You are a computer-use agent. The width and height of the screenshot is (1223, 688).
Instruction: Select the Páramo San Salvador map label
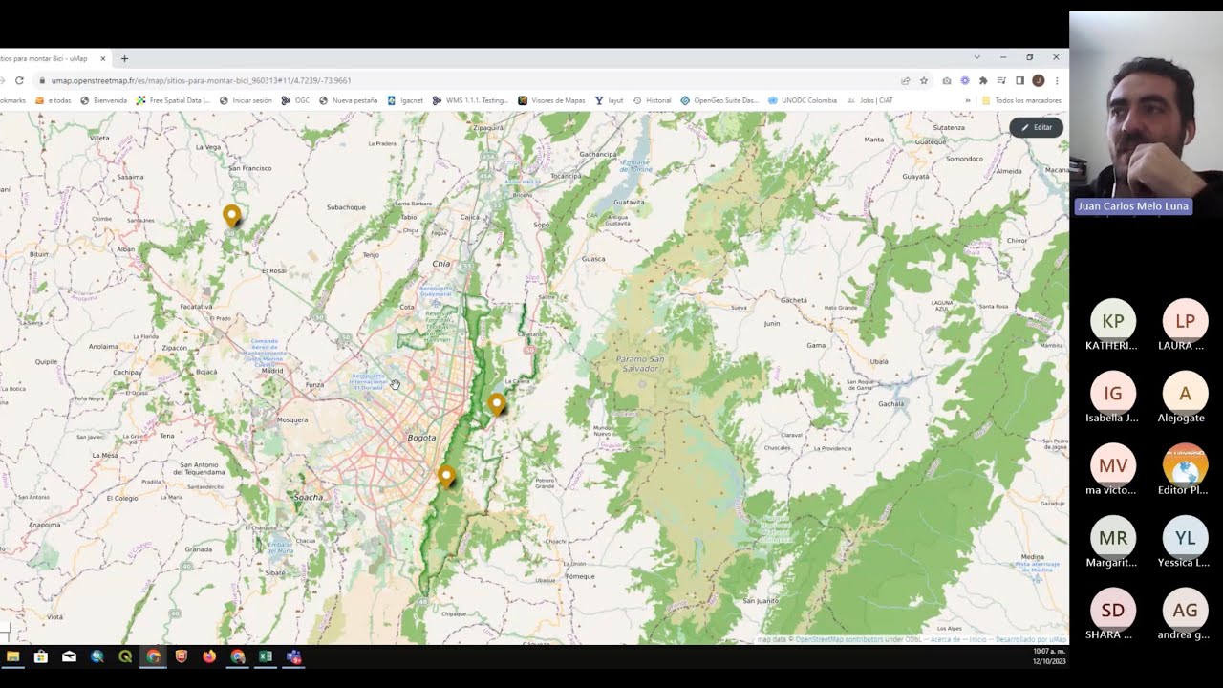[640, 363]
